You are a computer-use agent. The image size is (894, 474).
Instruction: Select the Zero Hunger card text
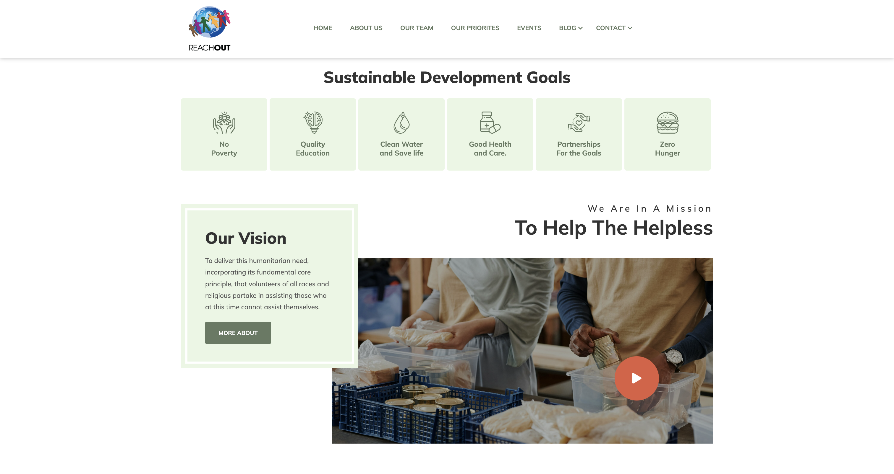(x=667, y=149)
